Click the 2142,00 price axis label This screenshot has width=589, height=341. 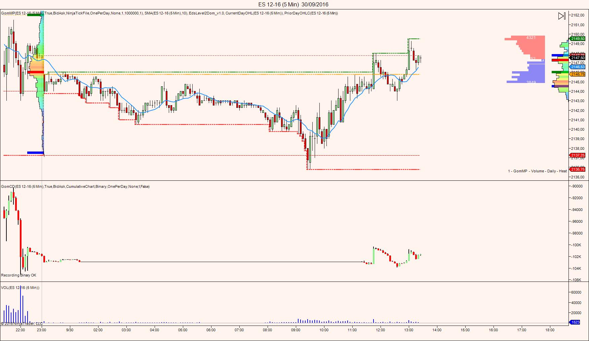pyautogui.click(x=578, y=111)
